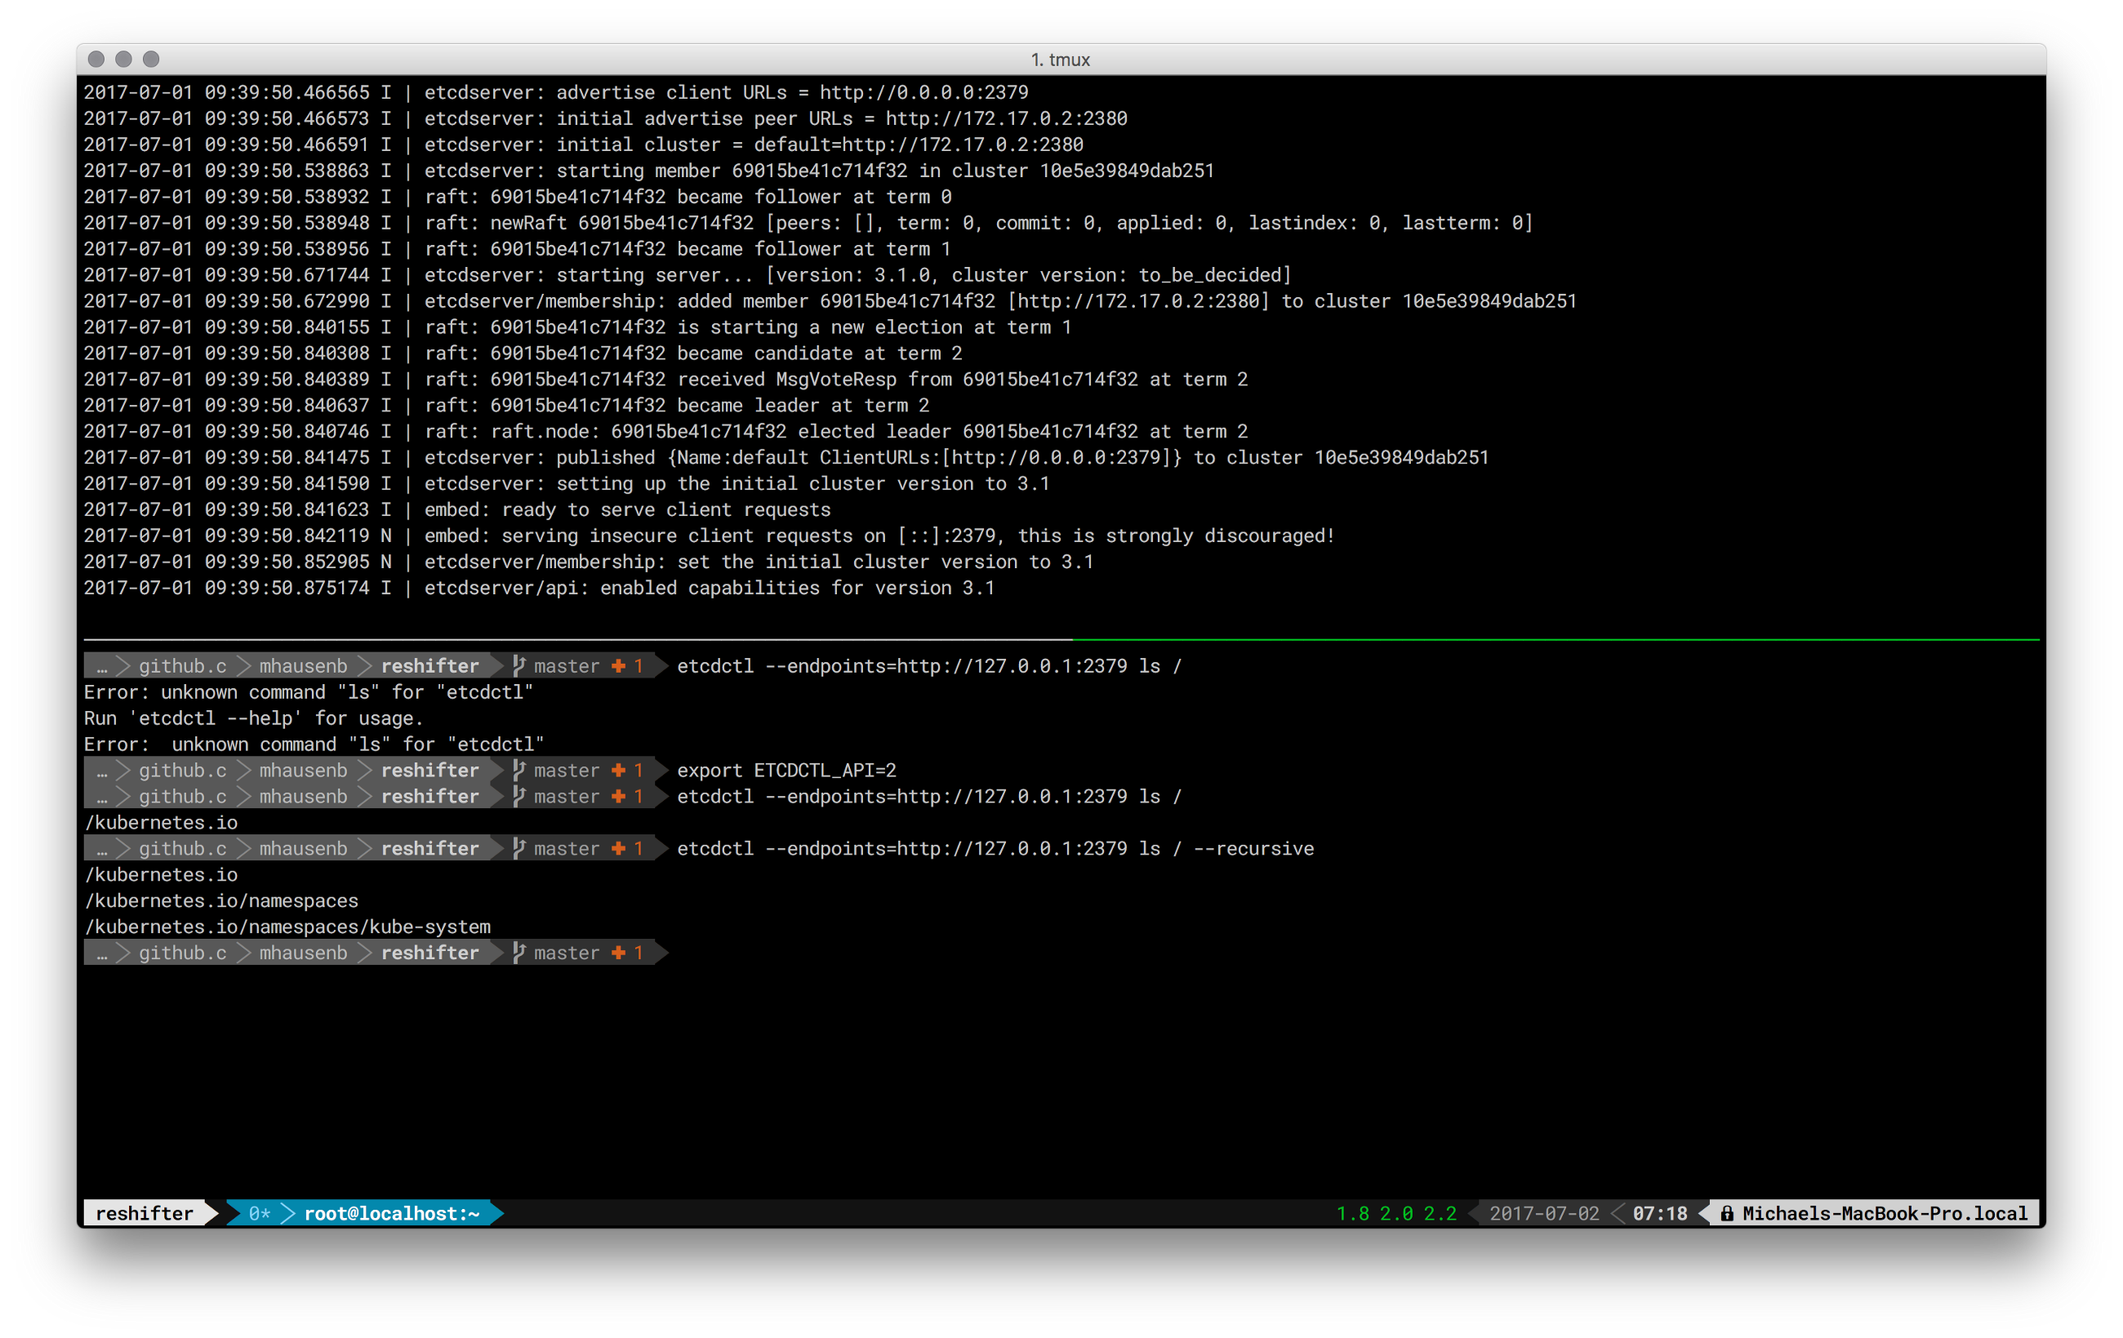Click the green load averages 1.8 2.0 2.2

(1395, 1214)
